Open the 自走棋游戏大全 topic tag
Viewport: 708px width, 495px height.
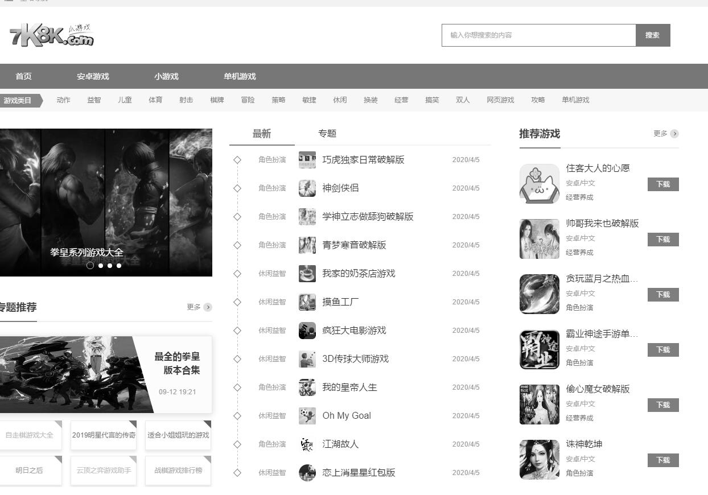30,435
